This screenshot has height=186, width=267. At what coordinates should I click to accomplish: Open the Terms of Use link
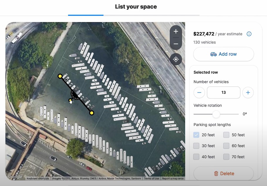151,178
